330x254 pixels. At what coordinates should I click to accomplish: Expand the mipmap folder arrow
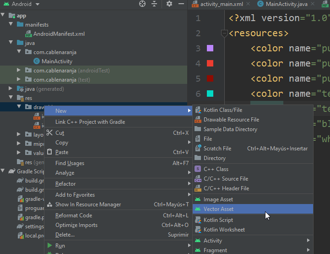pos(19,144)
